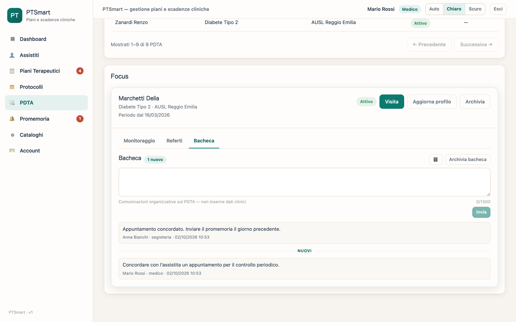Select the PDTA stethoscope icon

(12, 103)
